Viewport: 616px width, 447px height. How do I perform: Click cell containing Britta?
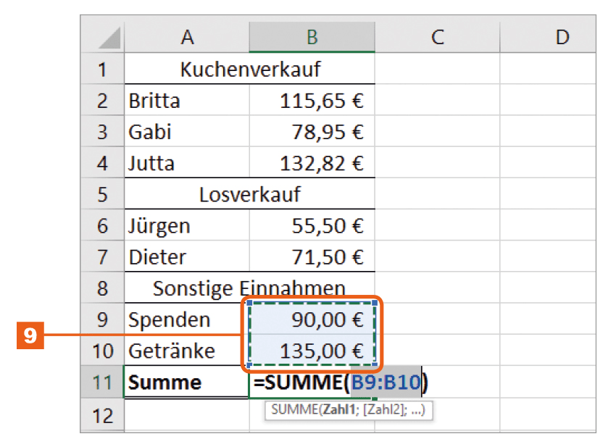[187, 101]
